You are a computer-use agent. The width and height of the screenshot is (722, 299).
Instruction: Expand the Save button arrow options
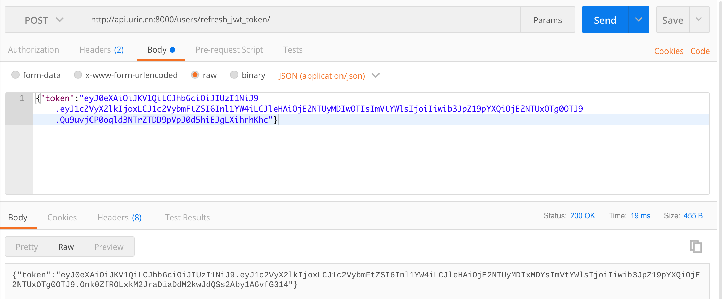[699, 20]
